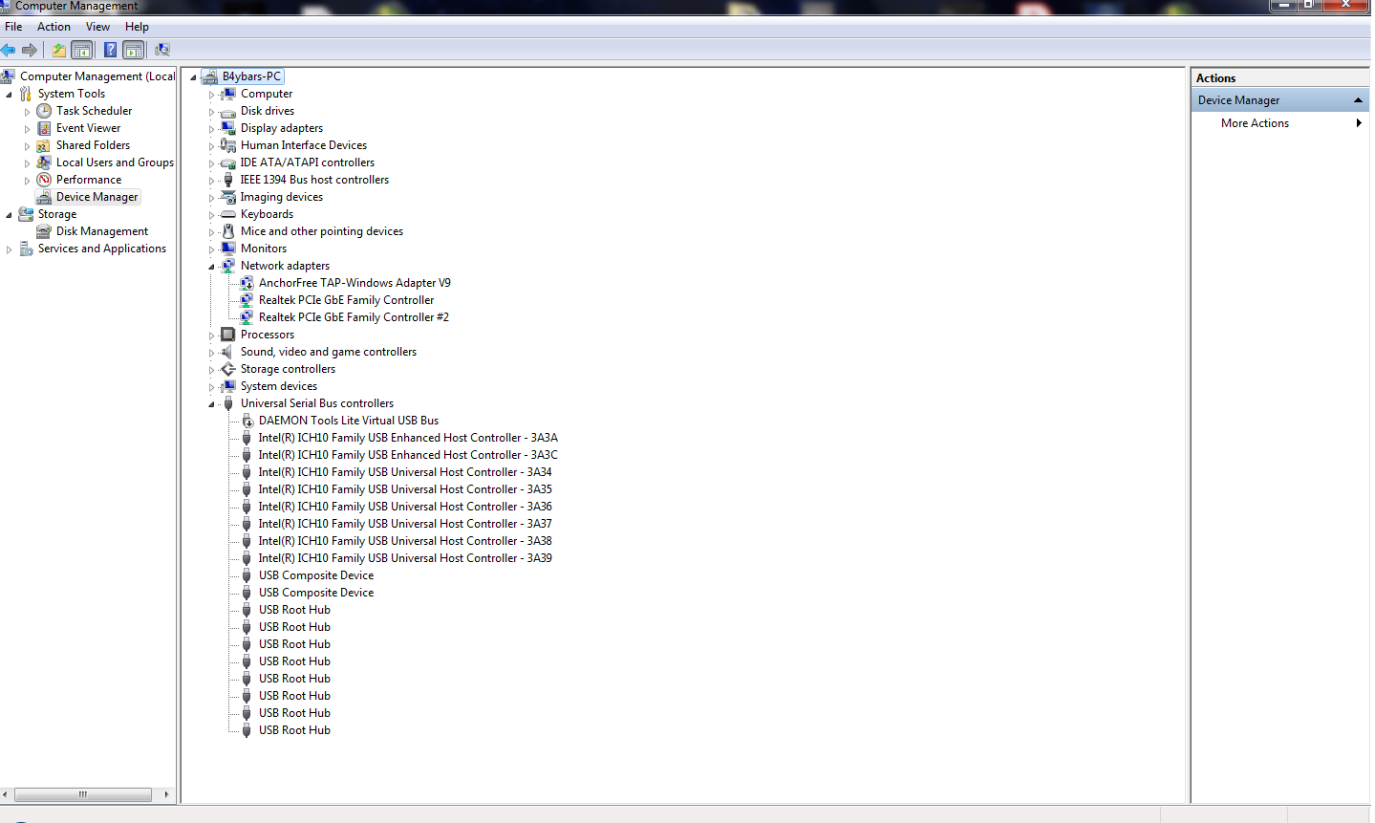Click the Sound, video and game controllers icon
The height and width of the screenshot is (823, 1375).
(228, 352)
